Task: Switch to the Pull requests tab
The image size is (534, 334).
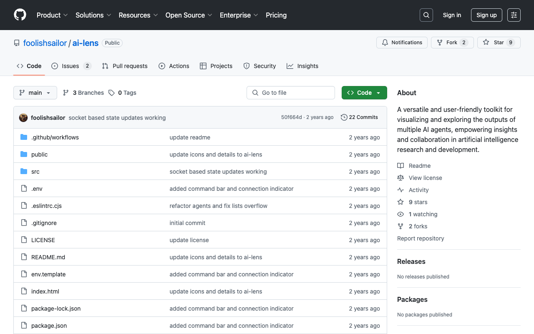Action: click(x=125, y=66)
